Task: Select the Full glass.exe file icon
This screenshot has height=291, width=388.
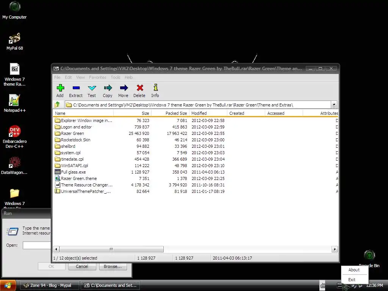Action: (58, 172)
